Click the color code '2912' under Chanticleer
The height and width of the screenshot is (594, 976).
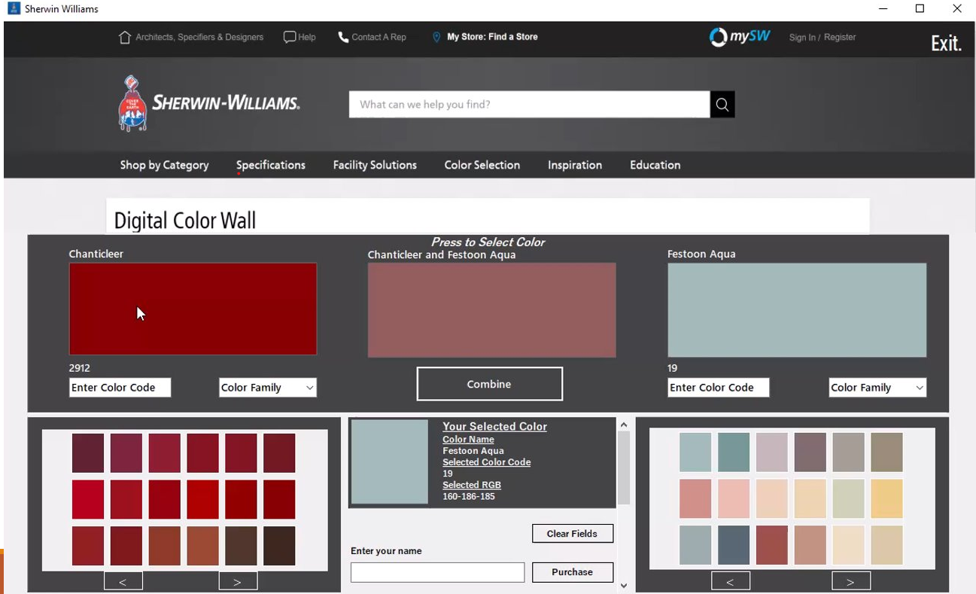[80, 368]
